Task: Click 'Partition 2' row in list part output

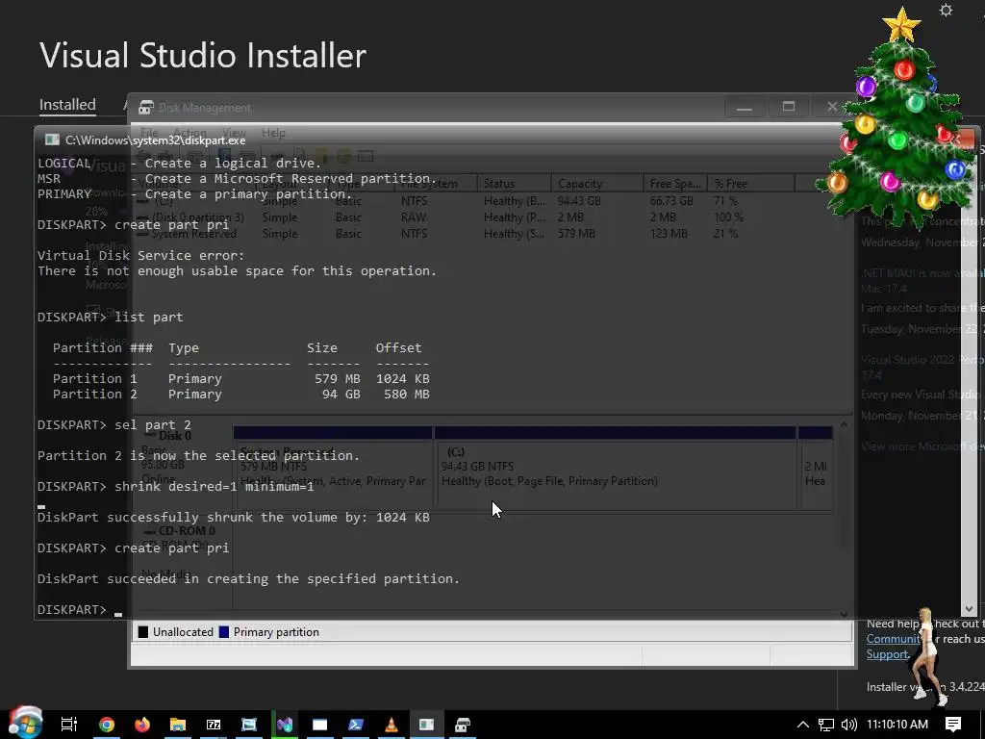Action: [x=241, y=394]
